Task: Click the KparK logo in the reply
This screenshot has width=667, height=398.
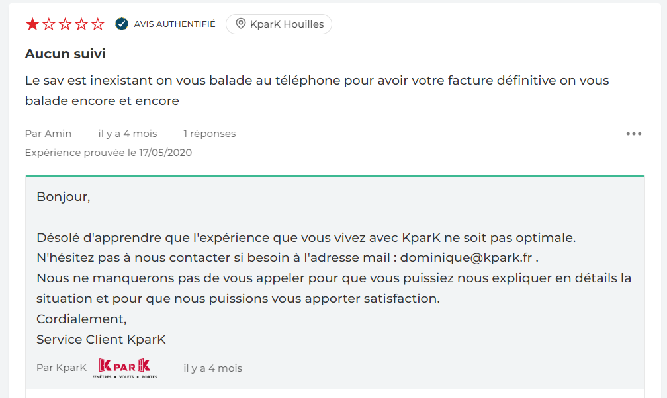Action: point(124,367)
